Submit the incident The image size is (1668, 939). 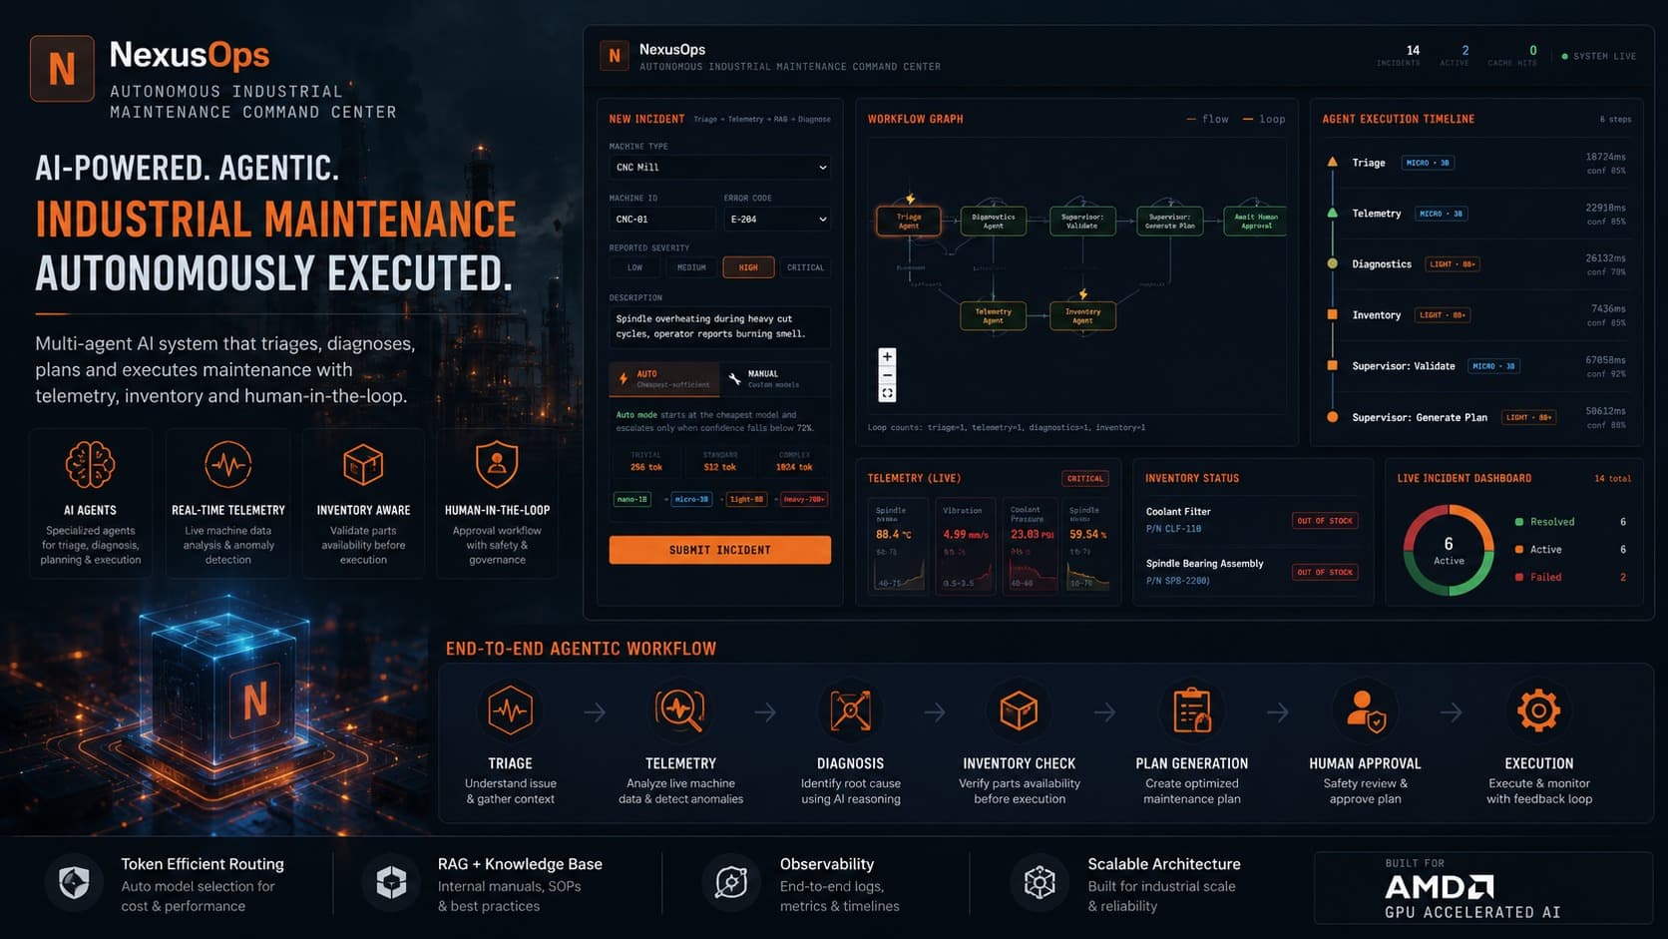tap(719, 550)
